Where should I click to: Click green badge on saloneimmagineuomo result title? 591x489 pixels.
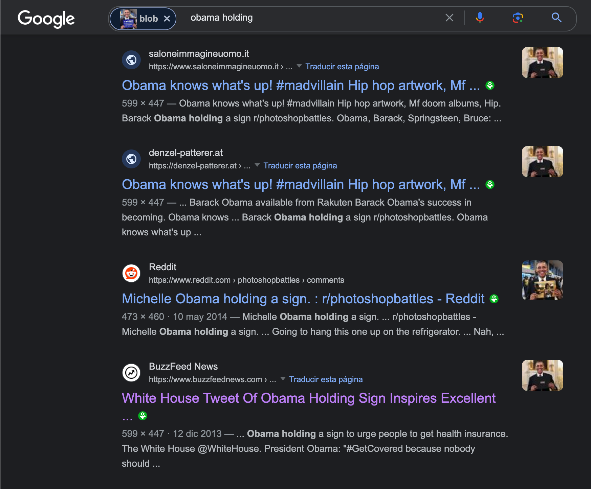(x=490, y=86)
